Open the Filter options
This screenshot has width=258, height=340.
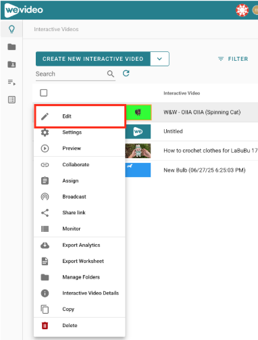[233, 59]
